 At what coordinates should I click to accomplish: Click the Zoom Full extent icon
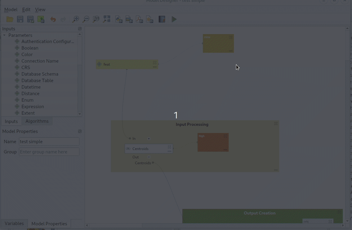coord(106,19)
